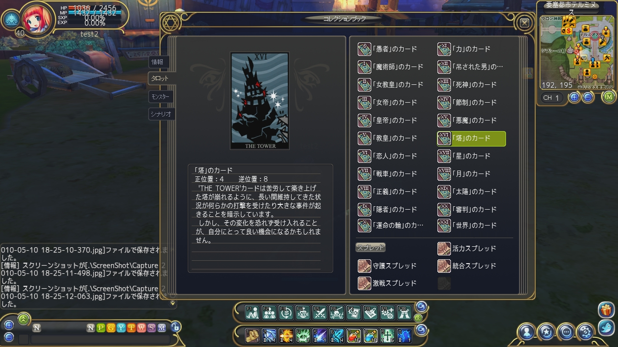The image size is (618, 347).
Task: Click the chat text input field
Action: tap(100, 340)
